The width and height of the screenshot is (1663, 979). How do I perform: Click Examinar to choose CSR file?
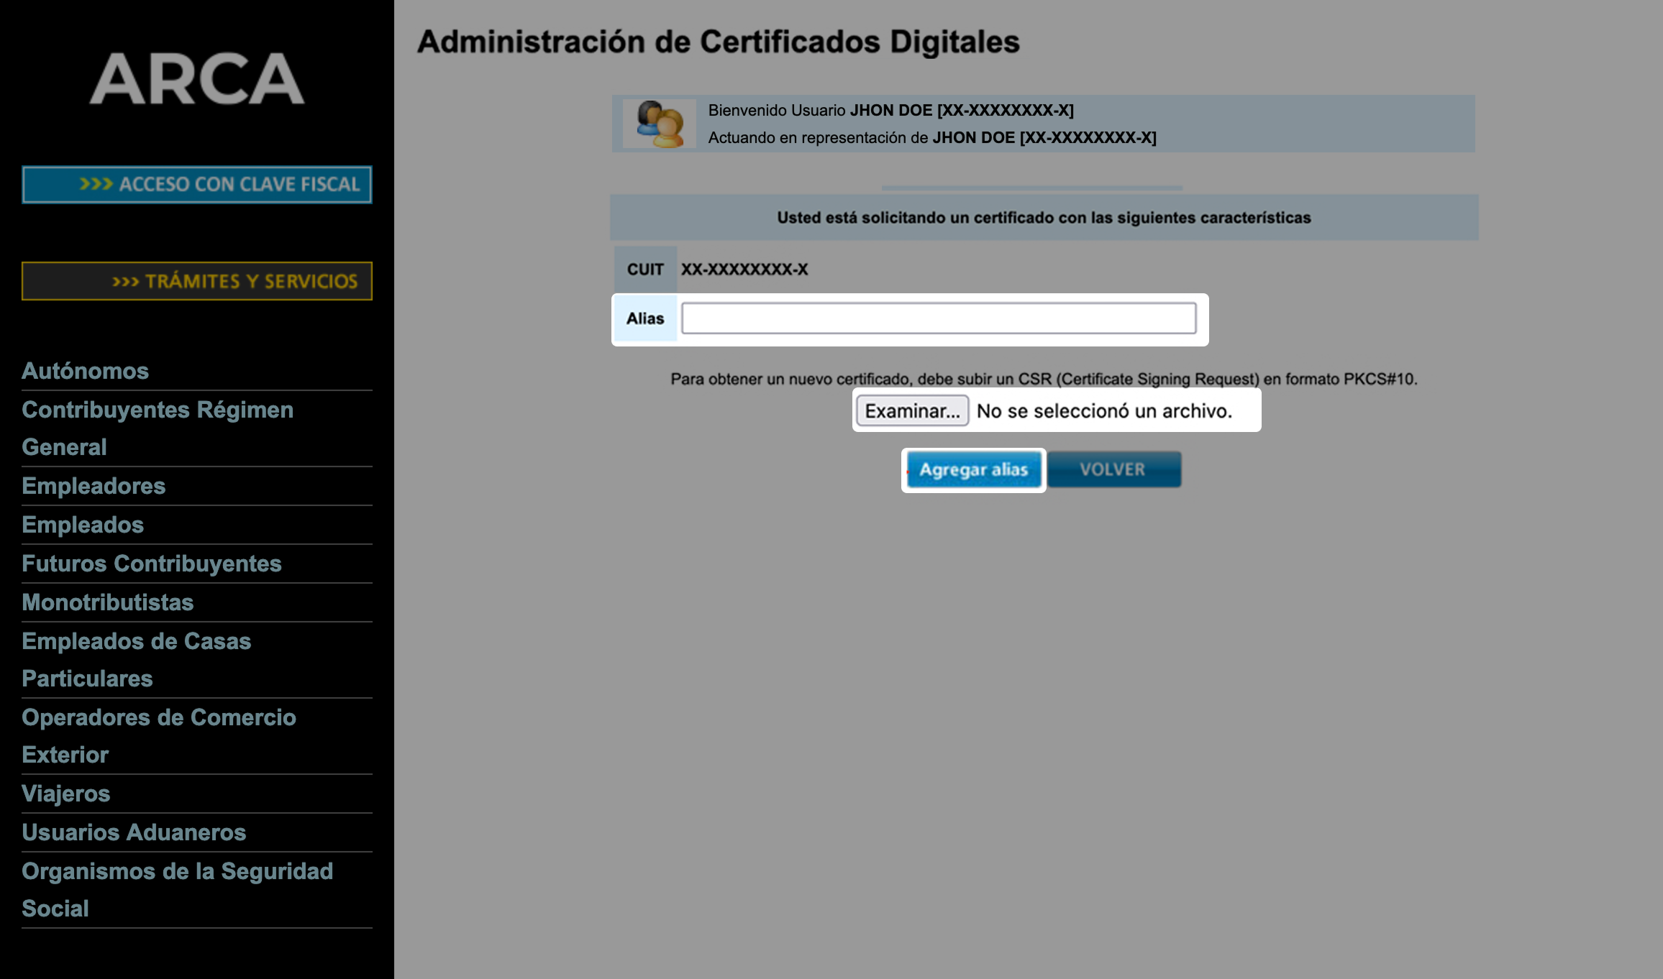click(x=912, y=411)
